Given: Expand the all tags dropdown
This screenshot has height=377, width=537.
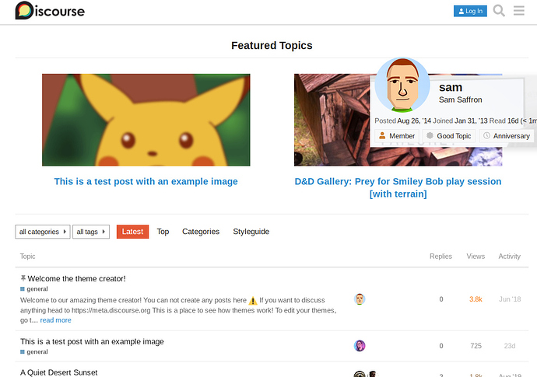Looking at the screenshot, I should 91,232.
